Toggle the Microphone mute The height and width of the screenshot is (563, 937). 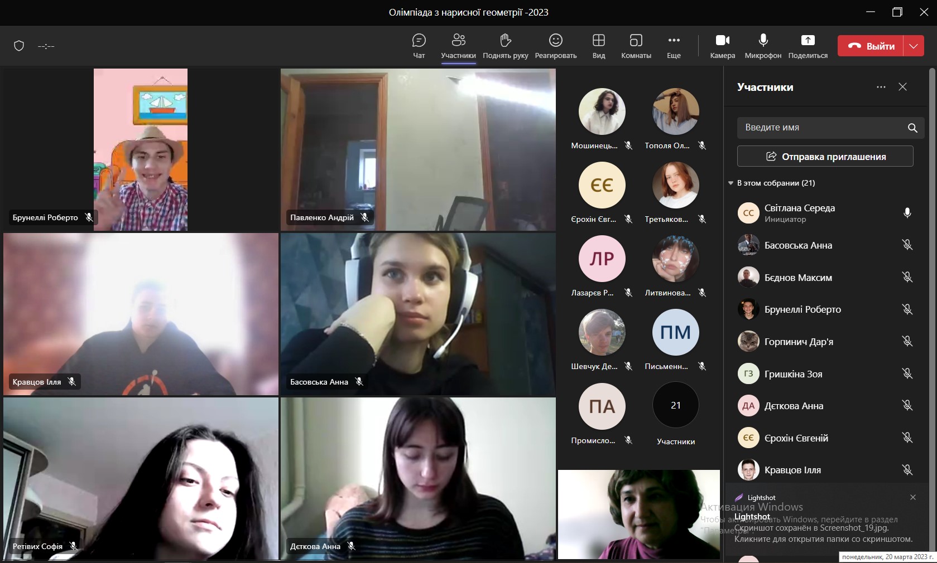[x=763, y=40]
